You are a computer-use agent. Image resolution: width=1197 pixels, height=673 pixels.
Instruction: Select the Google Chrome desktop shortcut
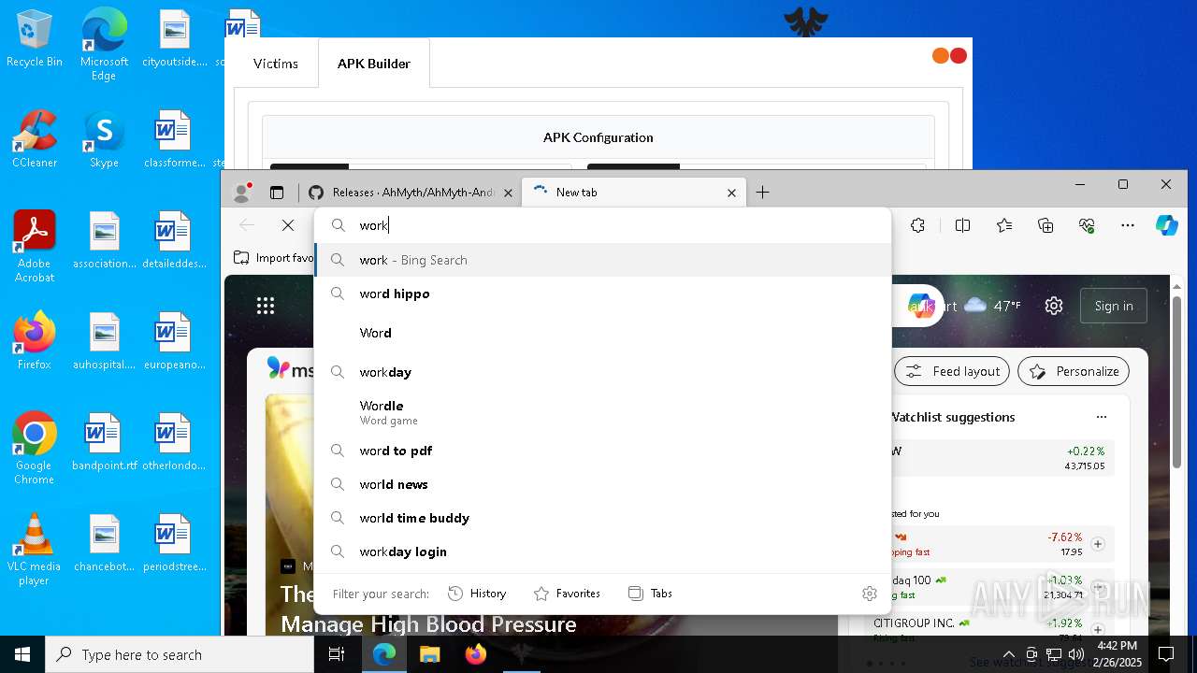click(35, 449)
